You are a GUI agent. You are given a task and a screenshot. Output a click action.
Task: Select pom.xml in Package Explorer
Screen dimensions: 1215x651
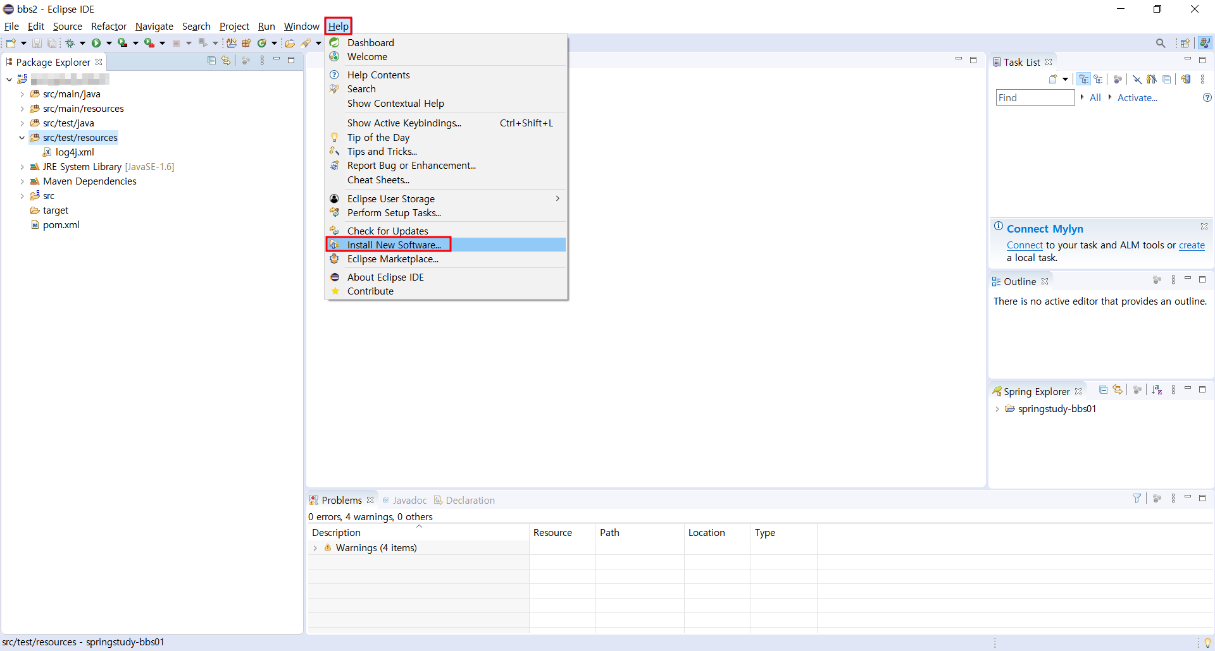click(61, 225)
